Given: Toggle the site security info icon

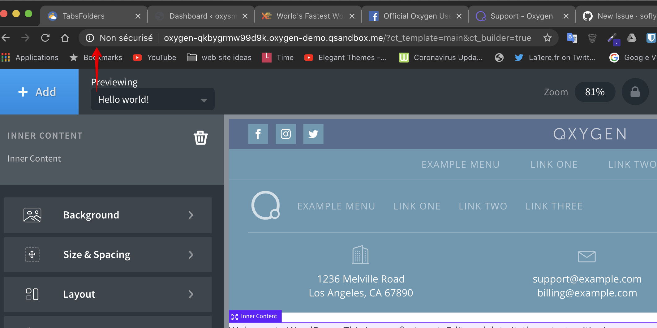Looking at the screenshot, I should 90,38.
